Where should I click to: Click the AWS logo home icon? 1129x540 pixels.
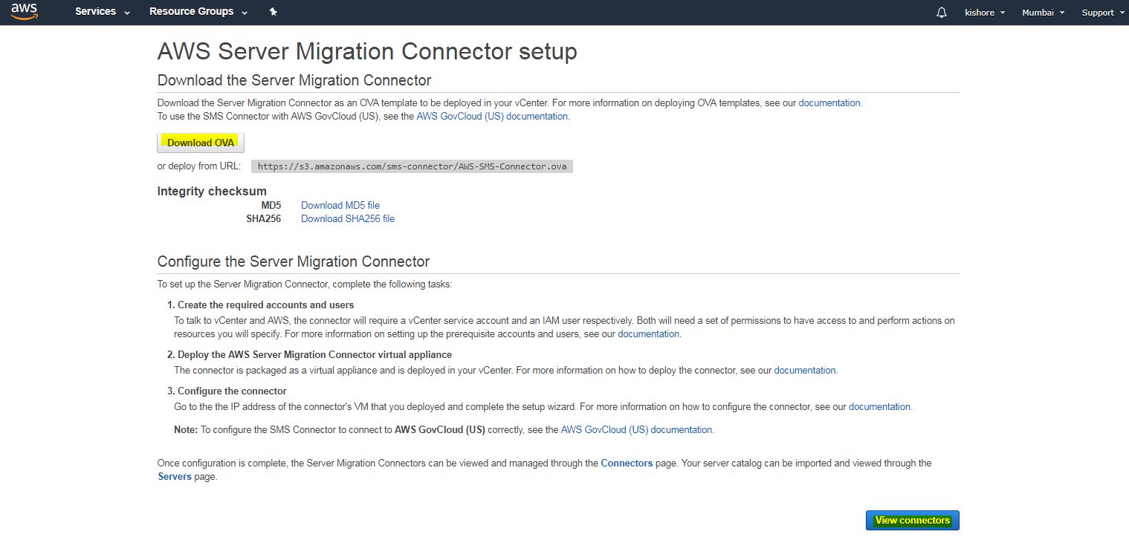[x=25, y=12]
